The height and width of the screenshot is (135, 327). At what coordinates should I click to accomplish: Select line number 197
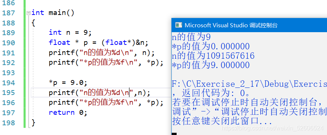pos(8,113)
